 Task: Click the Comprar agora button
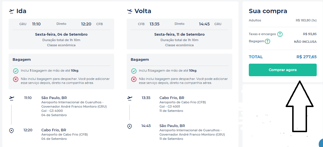point(282,70)
